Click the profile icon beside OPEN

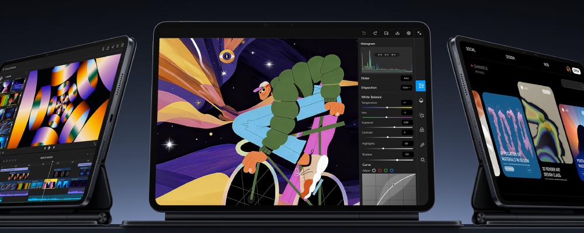[x=568, y=69]
